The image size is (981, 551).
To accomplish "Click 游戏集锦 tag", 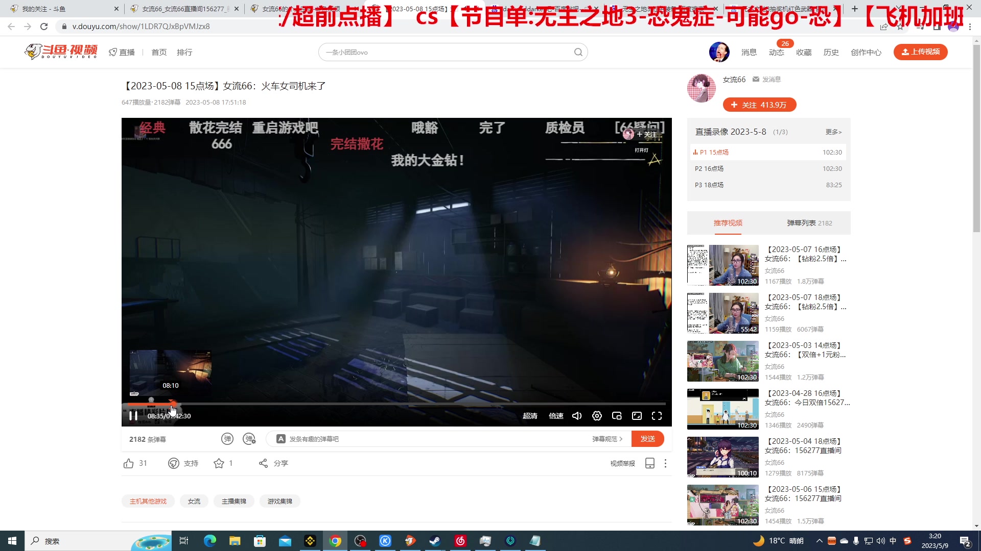I will point(280,501).
